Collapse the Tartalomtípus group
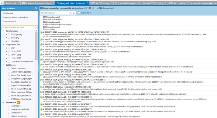This screenshot has width=217, height=118. (x=4, y=31)
